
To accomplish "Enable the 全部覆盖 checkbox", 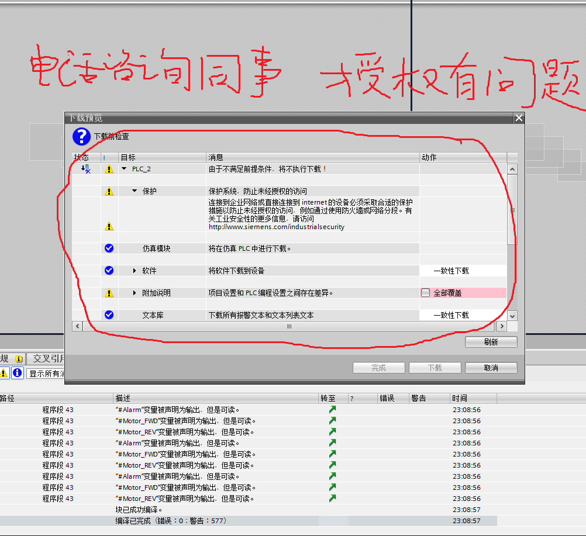I will coord(426,292).
